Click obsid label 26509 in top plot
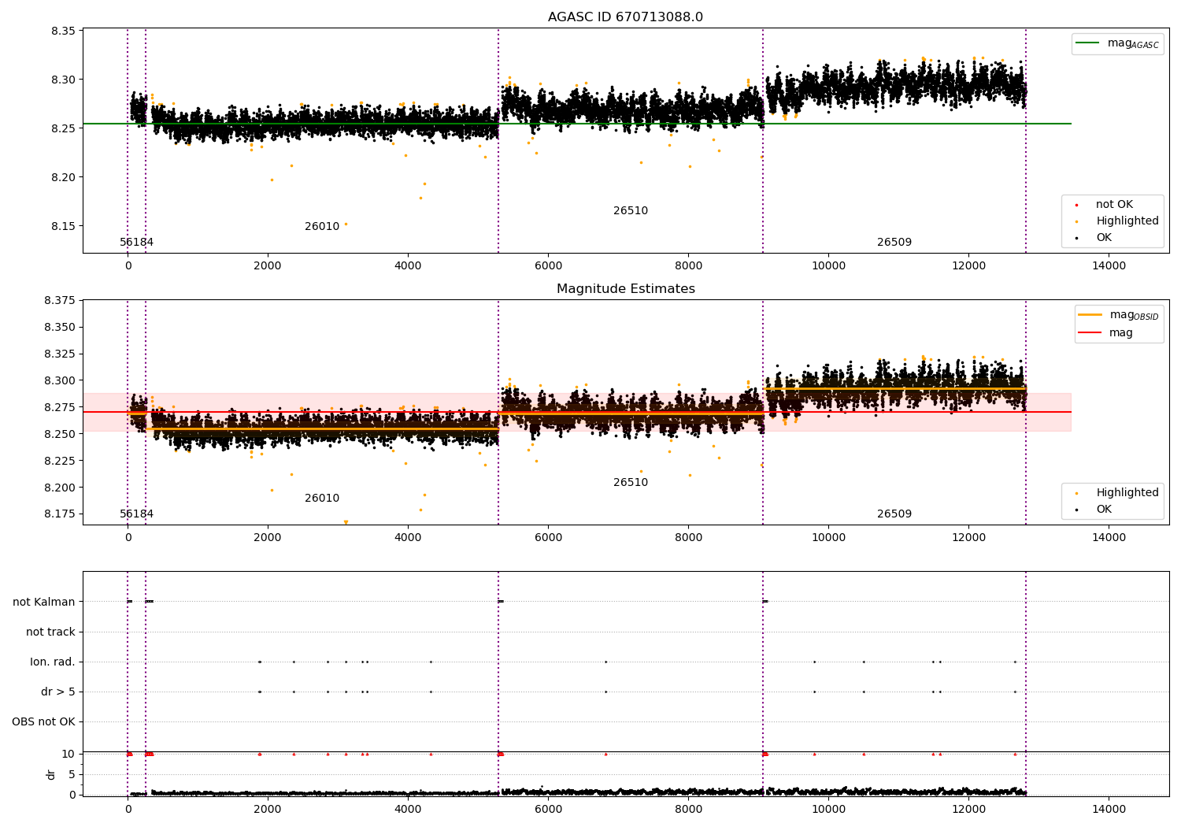This screenshot has height=827, width=1181. (894, 243)
